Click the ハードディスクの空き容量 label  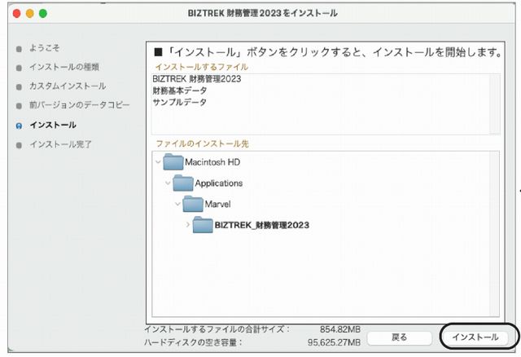(x=193, y=342)
